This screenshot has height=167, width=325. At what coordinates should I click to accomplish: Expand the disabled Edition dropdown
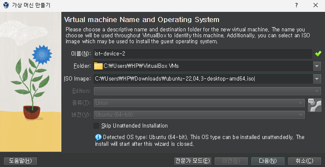207,91
